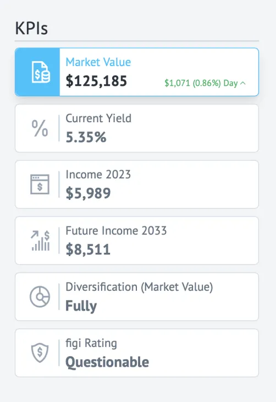
Task: Click the Income 2023 dollar-window icon
Action: 40,184
